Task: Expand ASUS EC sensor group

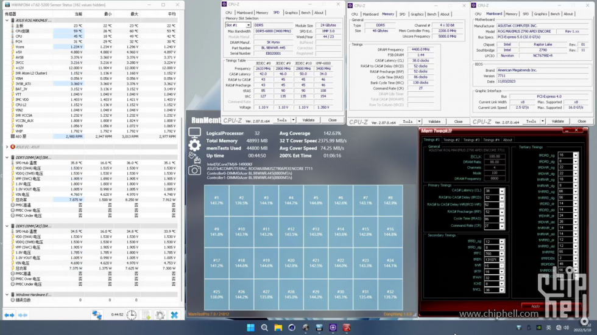Action: coord(7,147)
